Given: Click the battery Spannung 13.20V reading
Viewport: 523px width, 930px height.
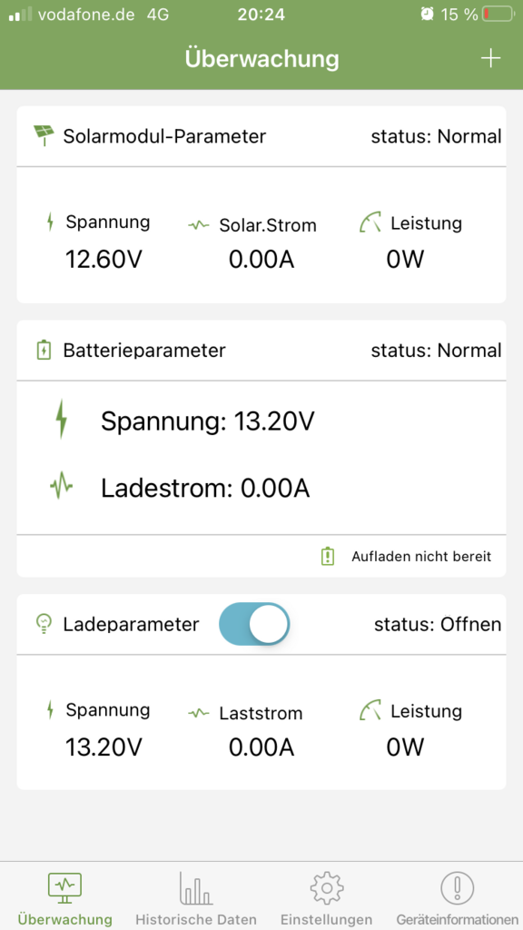Looking at the screenshot, I should pos(208,421).
